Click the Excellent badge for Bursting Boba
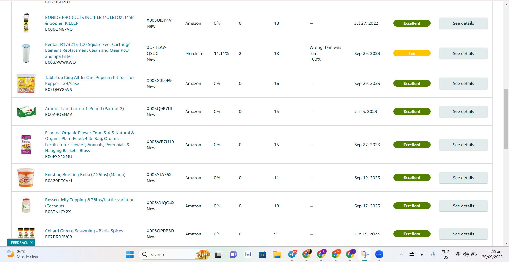The width and height of the screenshot is (509, 262). pos(412,178)
